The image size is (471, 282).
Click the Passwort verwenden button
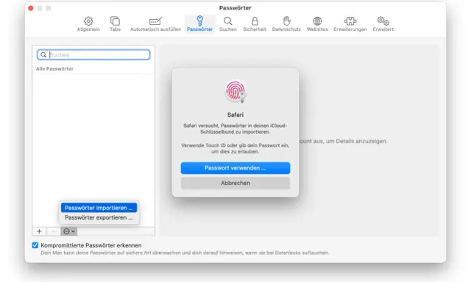coord(235,168)
